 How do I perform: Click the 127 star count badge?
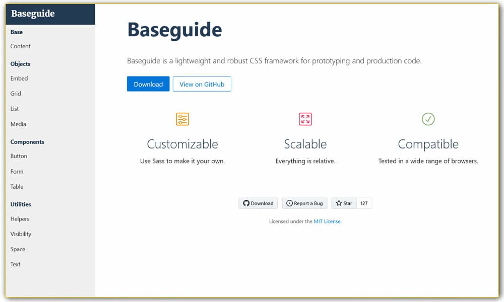click(x=364, y=203)
